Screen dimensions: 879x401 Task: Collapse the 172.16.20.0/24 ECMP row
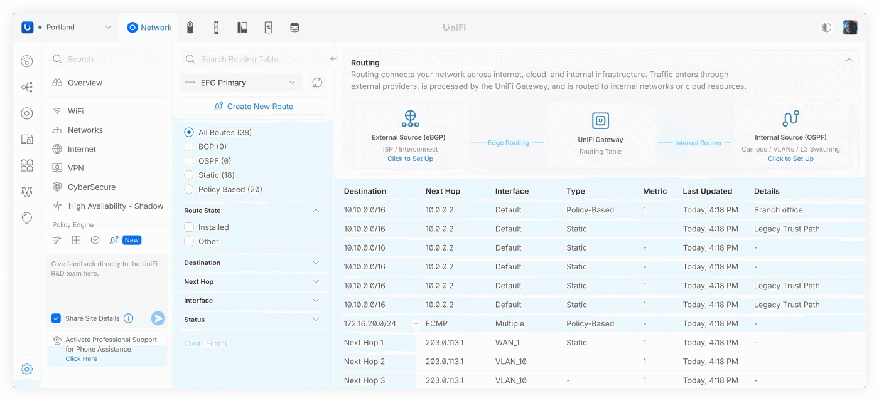click(x=415, y=324)
